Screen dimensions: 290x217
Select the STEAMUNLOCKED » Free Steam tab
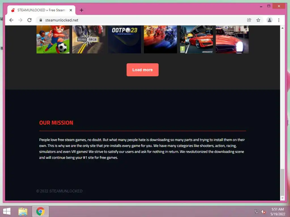[x=41, y=10]
